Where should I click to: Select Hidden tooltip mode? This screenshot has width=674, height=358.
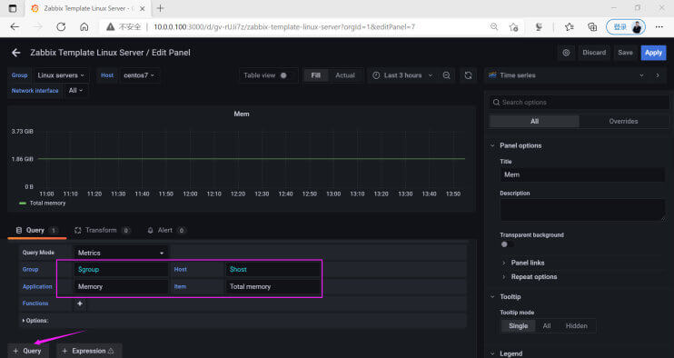(576, 326)
